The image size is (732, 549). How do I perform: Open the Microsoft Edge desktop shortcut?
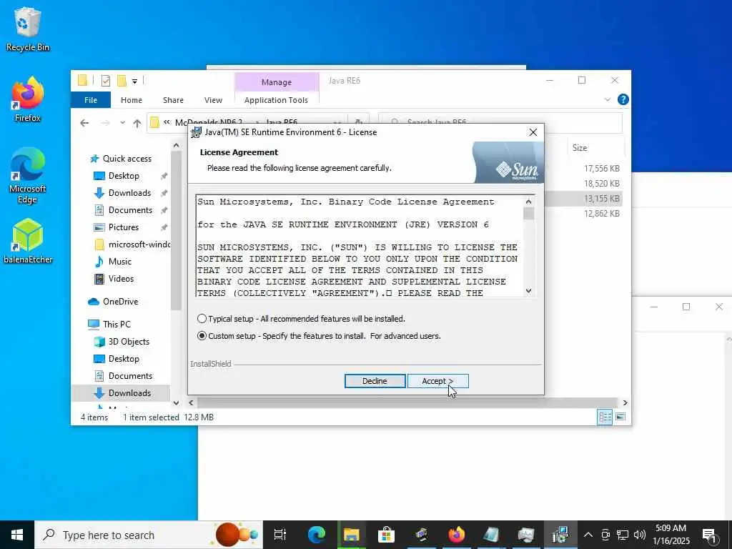[x=27, y=176]
